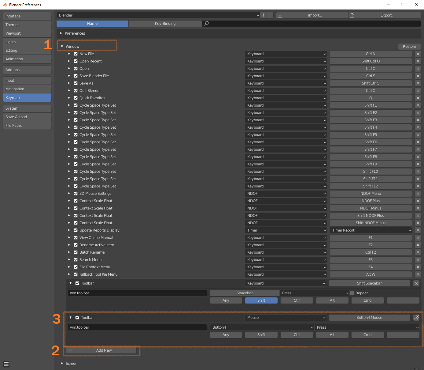Click the Export keymap upload icon

pyautogui.click(x=352, y=15)
